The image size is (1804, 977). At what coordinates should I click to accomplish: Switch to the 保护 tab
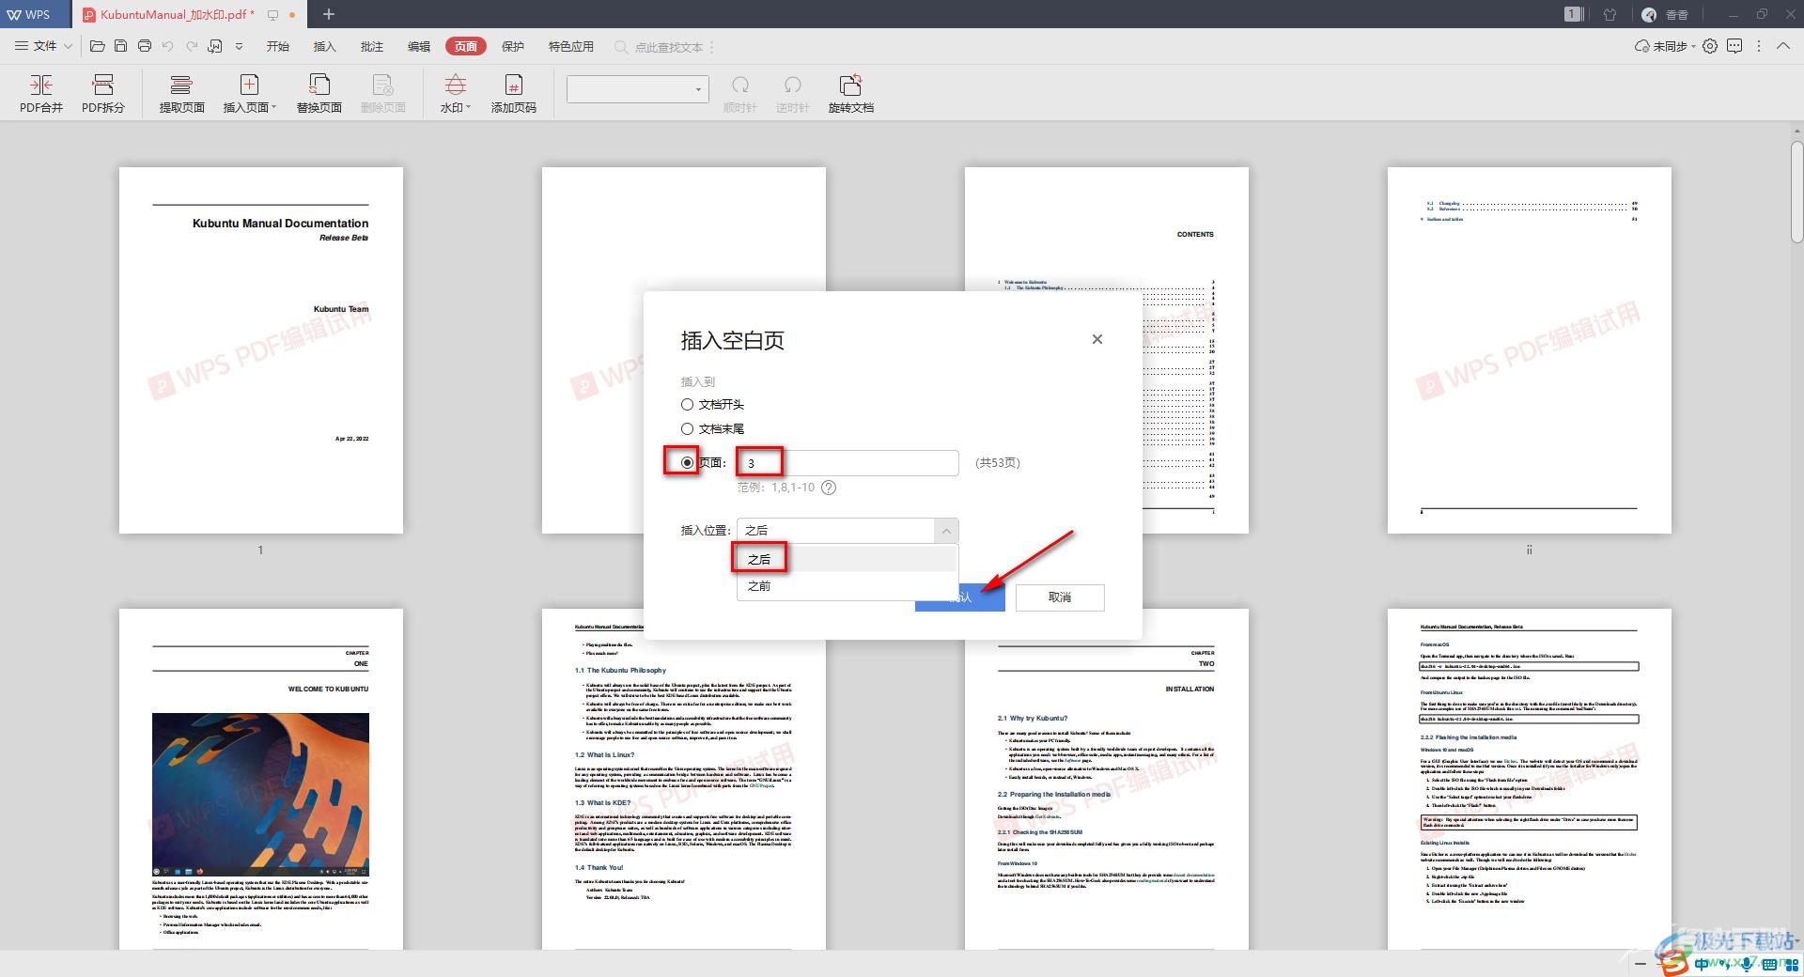513,46
